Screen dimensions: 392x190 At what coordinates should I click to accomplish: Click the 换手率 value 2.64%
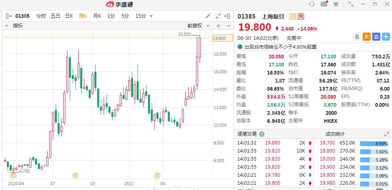[382, 72]
